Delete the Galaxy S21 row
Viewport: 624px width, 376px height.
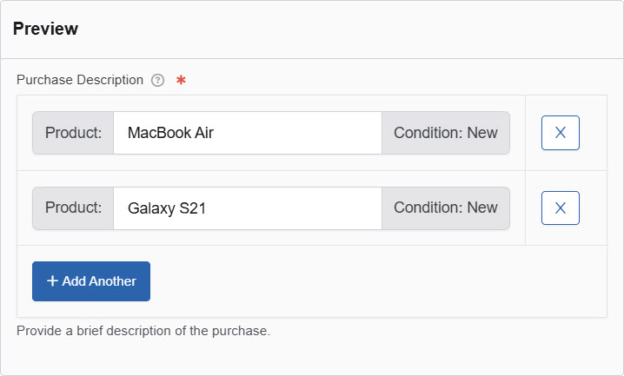[x=560, y=208]
